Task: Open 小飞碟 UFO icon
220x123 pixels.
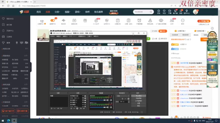Action: tap(161, 20)
